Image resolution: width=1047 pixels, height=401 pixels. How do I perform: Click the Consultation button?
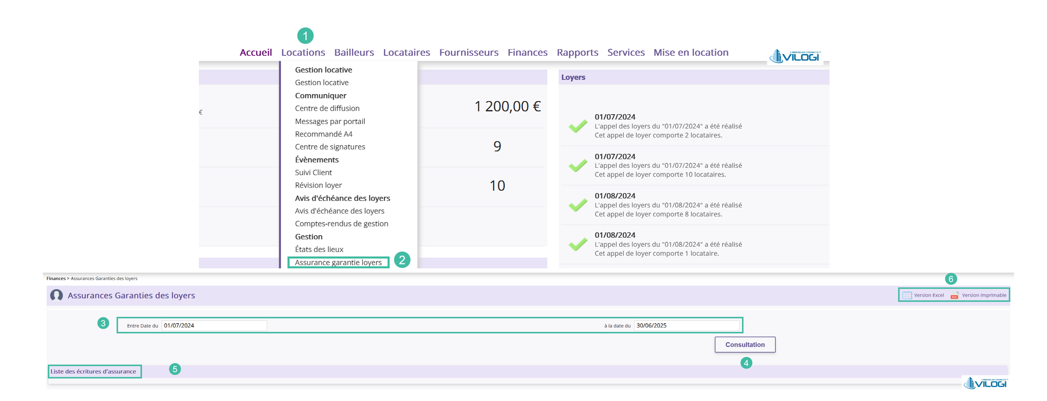coord(745,344)
